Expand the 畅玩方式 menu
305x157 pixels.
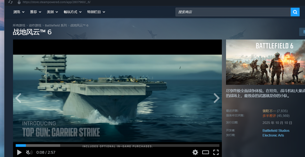[73, 12]
